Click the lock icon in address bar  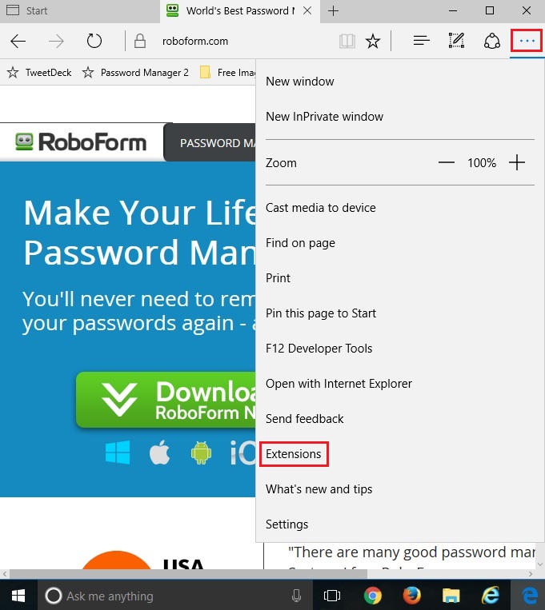(140, 41)
